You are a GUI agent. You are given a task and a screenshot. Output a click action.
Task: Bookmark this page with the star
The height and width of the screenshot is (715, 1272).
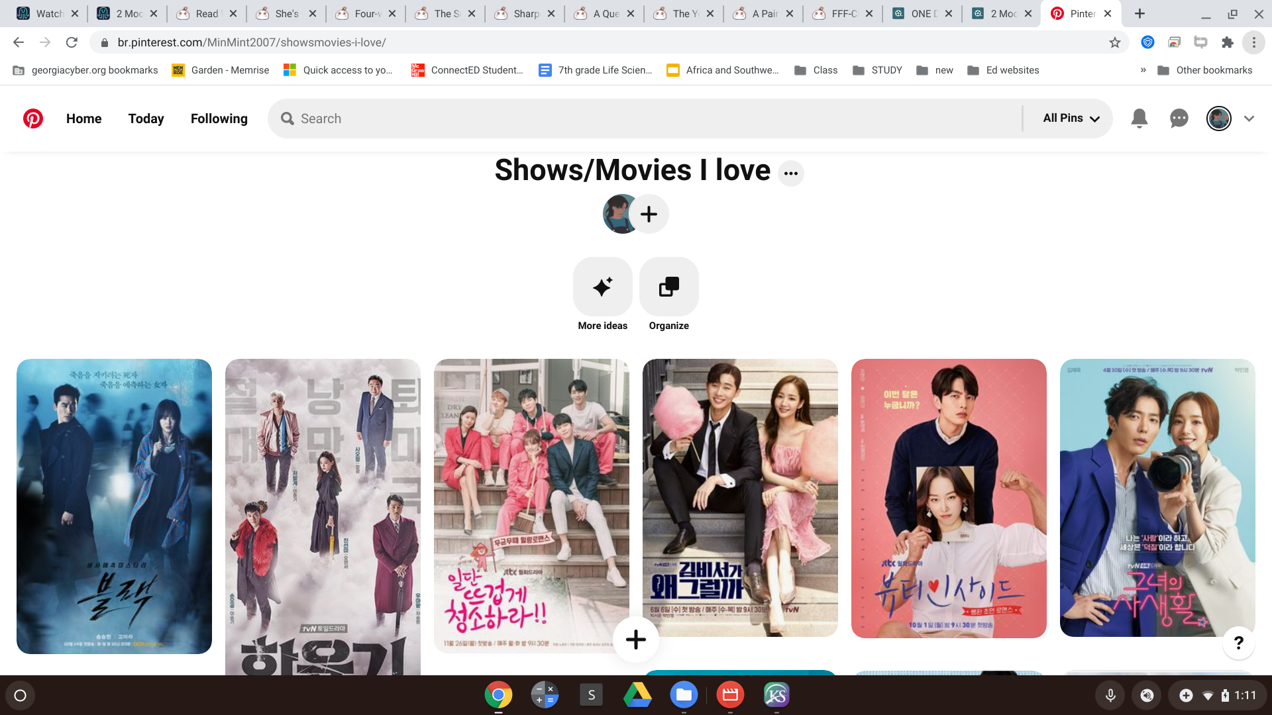tap(1115, 42)
